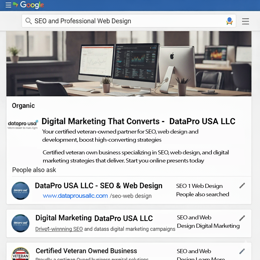Screen dimensions: 260x260
Task: Click pencil icon on Digital Marketing DataPro result
Action: coord(242,218)
